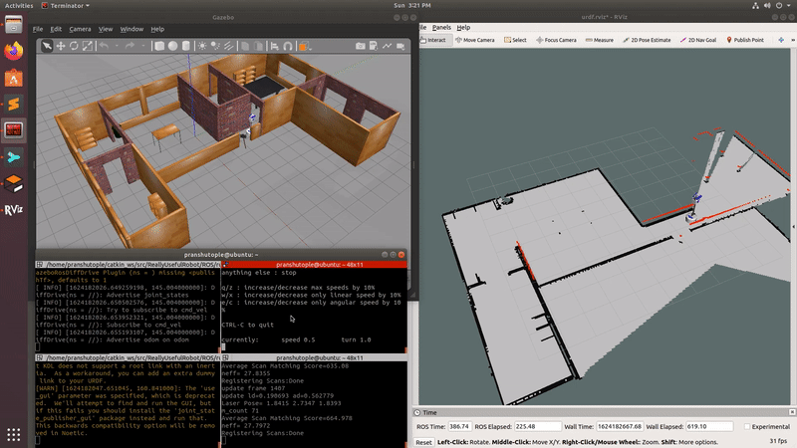Open the Gazebo Camera menu
The image size is (797, 448).
(x=80, y=29)
